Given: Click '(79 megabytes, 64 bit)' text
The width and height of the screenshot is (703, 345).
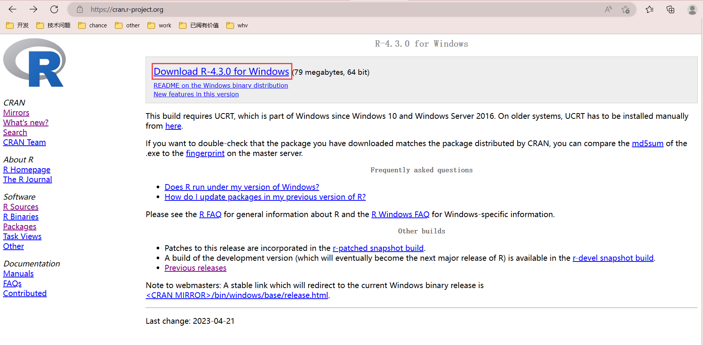Looking at the screenshot, I should pyautogui.click(x=331, y=72).
